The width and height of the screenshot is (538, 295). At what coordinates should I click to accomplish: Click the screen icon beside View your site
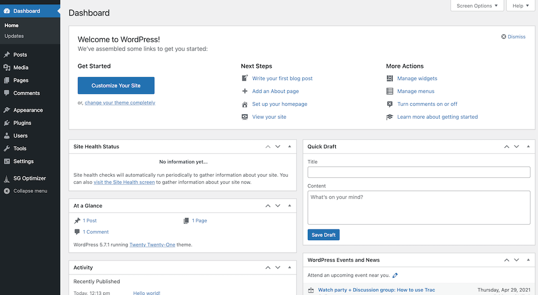(x=245, y=117)
